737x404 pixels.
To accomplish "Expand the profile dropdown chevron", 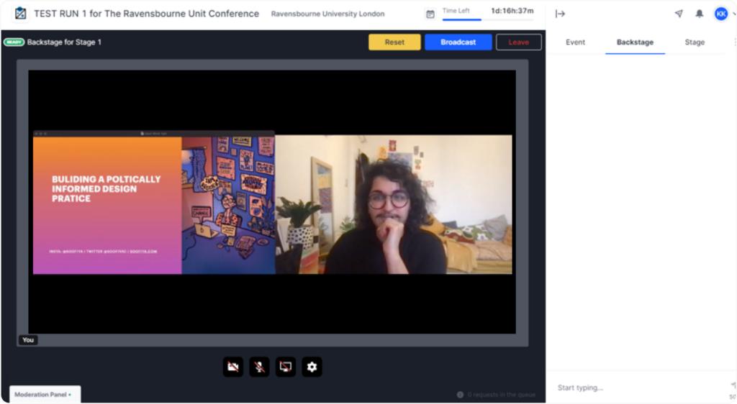I will tap(733, 14).
